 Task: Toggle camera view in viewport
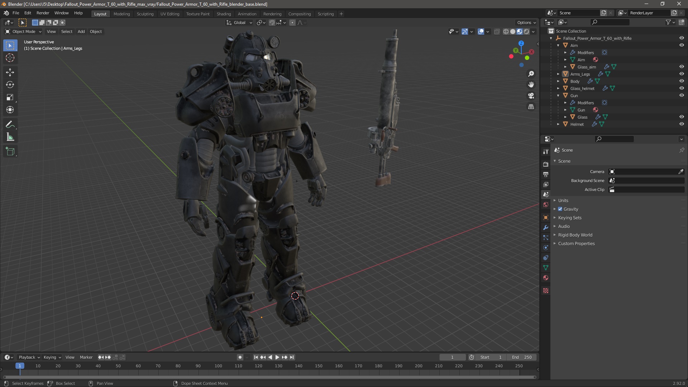(531, 96)
